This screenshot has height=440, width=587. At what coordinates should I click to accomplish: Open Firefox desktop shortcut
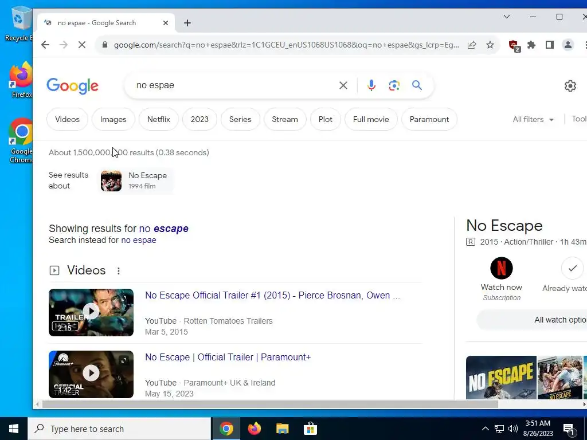point(21,80)
